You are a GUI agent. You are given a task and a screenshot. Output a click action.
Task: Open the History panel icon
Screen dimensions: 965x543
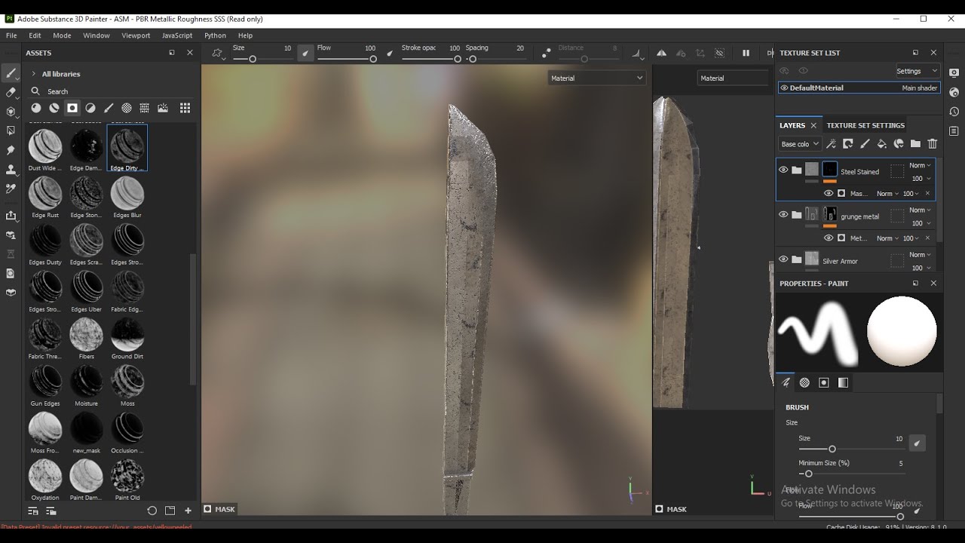[x=954, y=112]
